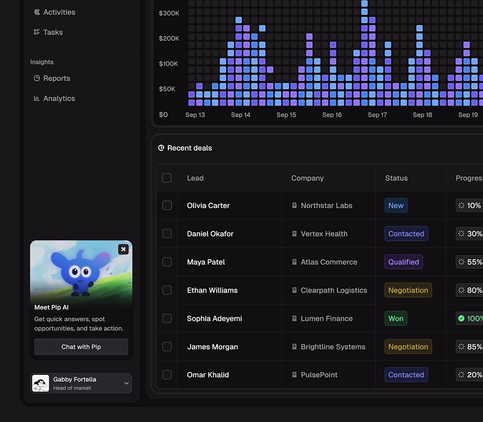Click the green checkmark icon next to 100%
The image size is (483, 422).
461,319
